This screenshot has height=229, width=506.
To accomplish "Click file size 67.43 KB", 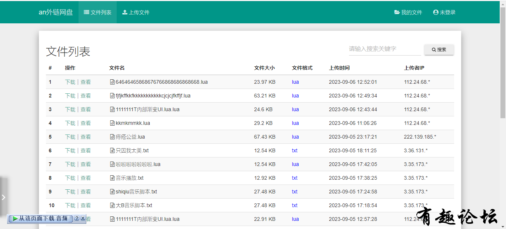I will click(x=265, y=137).
